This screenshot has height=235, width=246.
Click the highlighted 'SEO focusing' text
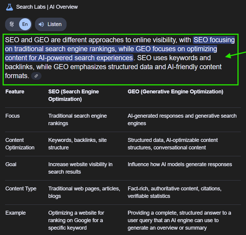click(214, 40)
